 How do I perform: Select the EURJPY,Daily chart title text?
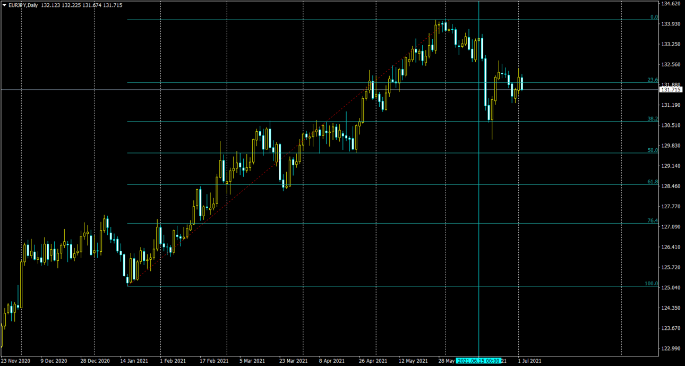point(23,5)
